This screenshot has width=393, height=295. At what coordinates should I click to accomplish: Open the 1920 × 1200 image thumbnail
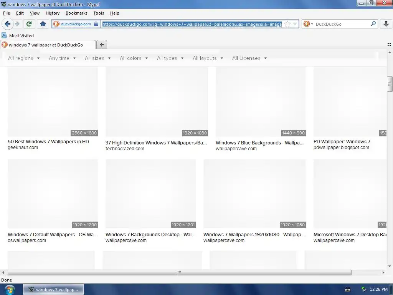[x=53, y=194]
